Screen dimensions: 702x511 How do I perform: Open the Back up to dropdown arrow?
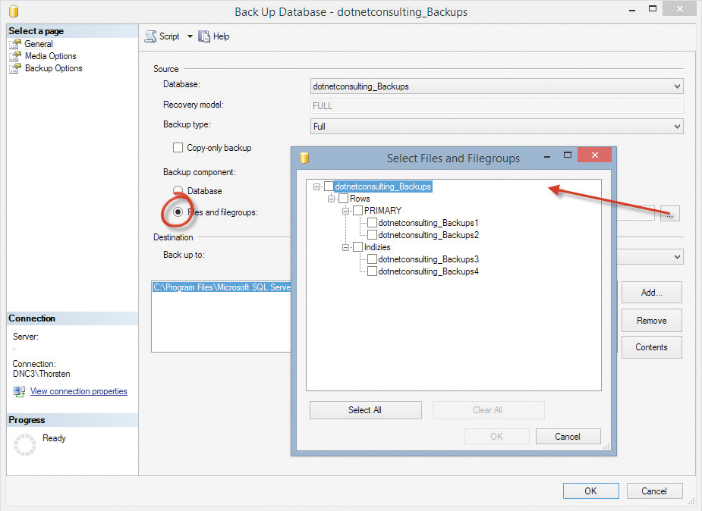pos(678,256)
